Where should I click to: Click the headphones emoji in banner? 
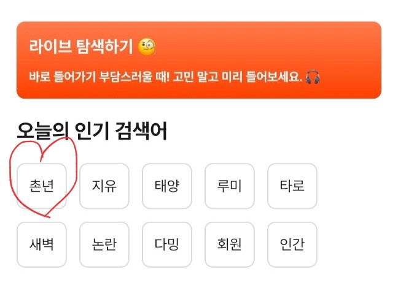pyautogui.click(x=313, y=77)
